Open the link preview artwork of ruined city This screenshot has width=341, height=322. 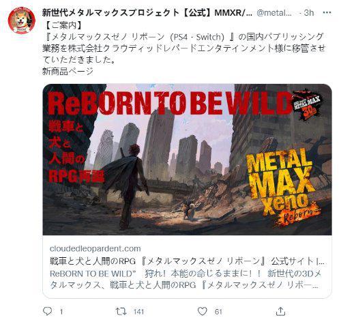[187, 160]
